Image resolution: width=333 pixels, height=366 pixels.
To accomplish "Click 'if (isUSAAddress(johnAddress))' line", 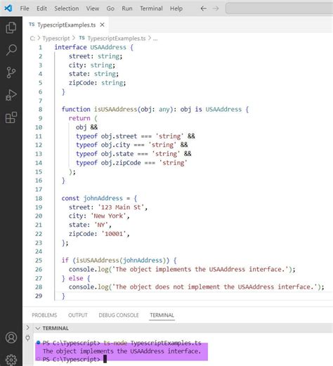I will click(x=119, y=261).
